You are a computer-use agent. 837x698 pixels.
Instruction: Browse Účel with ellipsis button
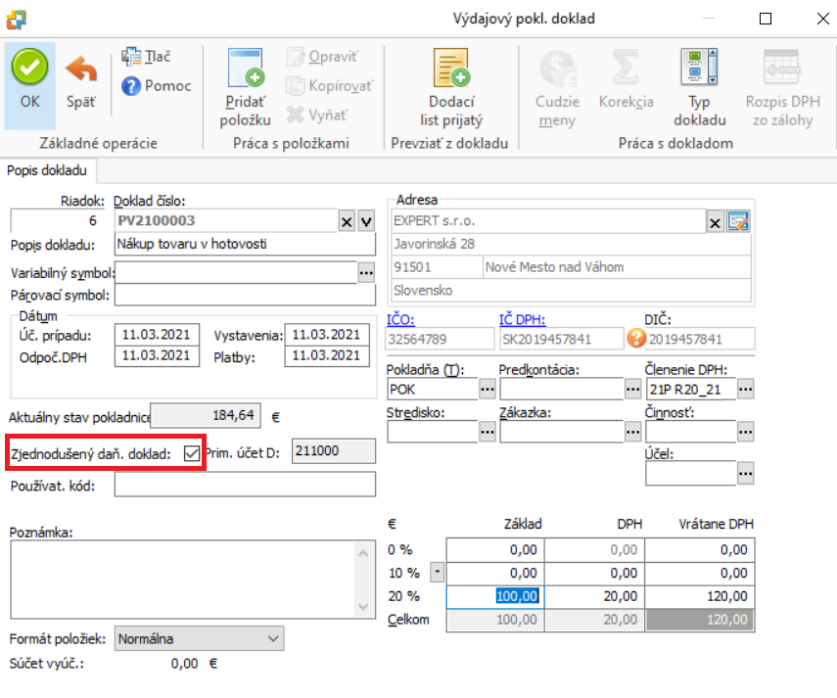click(x=745, y=474)
